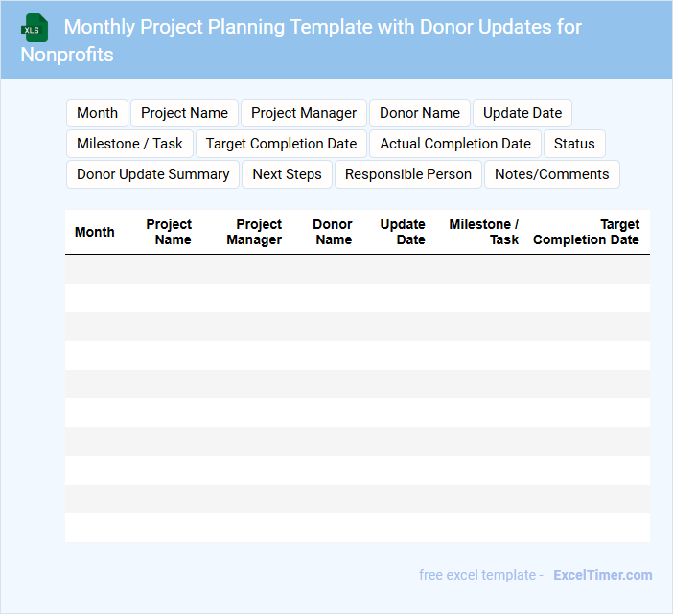Click the first empty table row

pos(357,269)
